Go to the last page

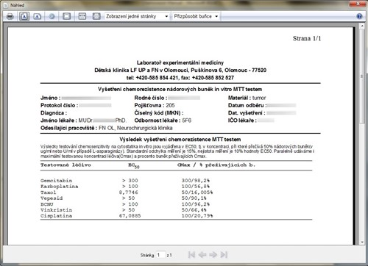point(224,255)
